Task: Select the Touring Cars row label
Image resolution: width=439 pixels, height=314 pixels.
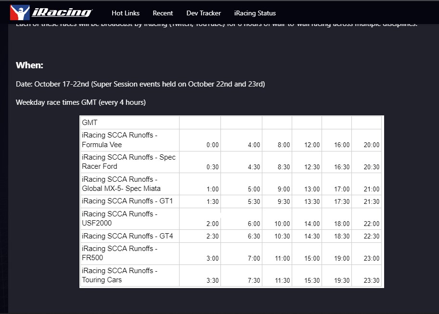Action: pos(119,275)
